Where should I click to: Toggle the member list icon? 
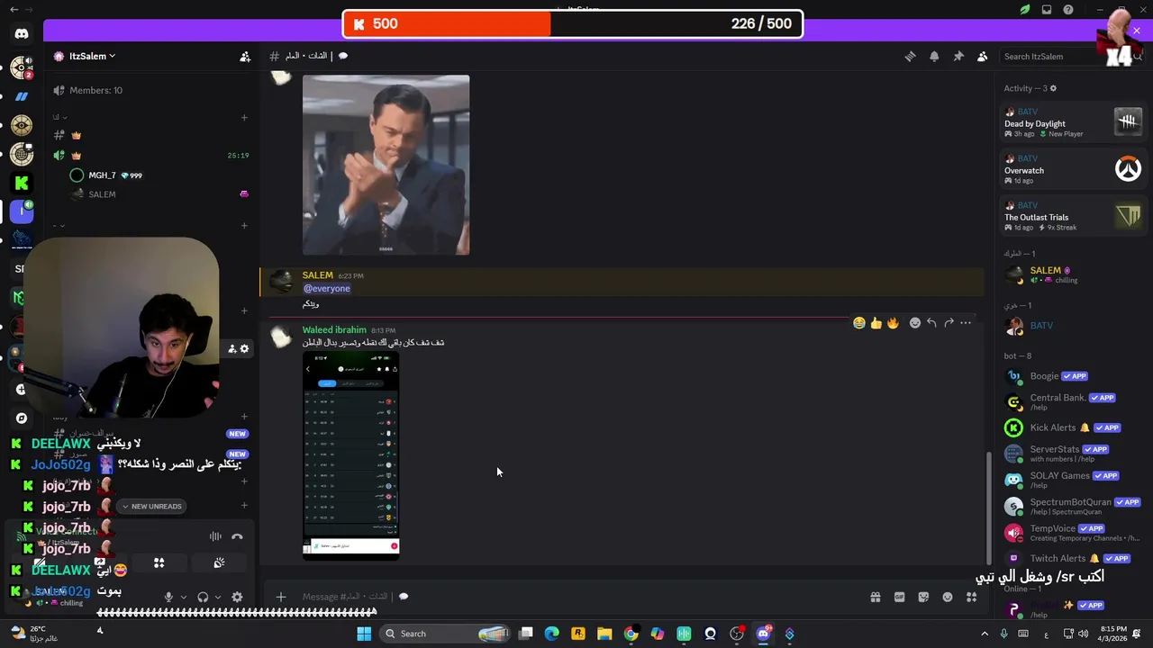[x=983, y=56]
